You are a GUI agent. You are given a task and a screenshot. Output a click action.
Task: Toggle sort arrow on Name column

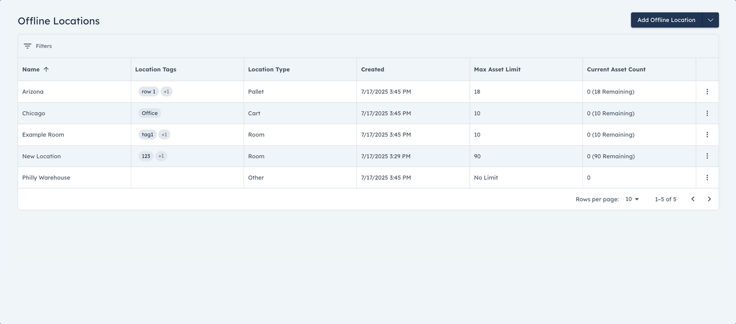46,69
